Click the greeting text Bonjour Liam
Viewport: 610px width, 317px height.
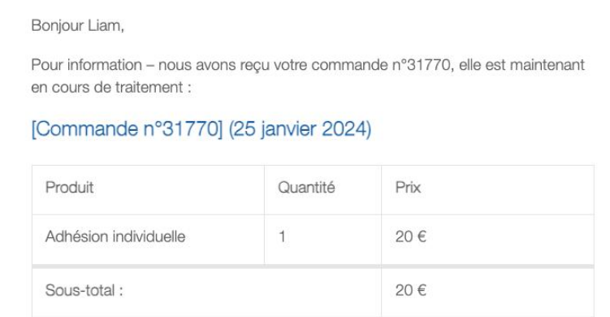click(77, 26)
